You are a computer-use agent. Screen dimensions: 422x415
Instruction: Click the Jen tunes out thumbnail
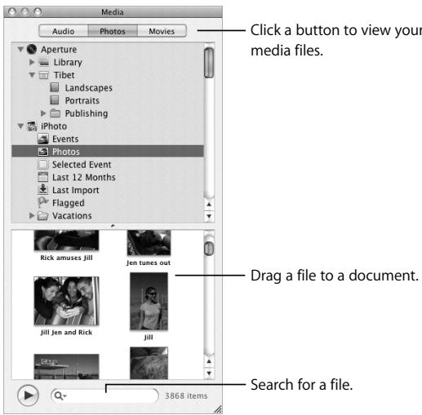coord(149,242)
